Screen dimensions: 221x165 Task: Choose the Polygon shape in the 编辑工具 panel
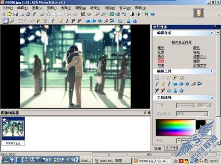click(187, 84)
